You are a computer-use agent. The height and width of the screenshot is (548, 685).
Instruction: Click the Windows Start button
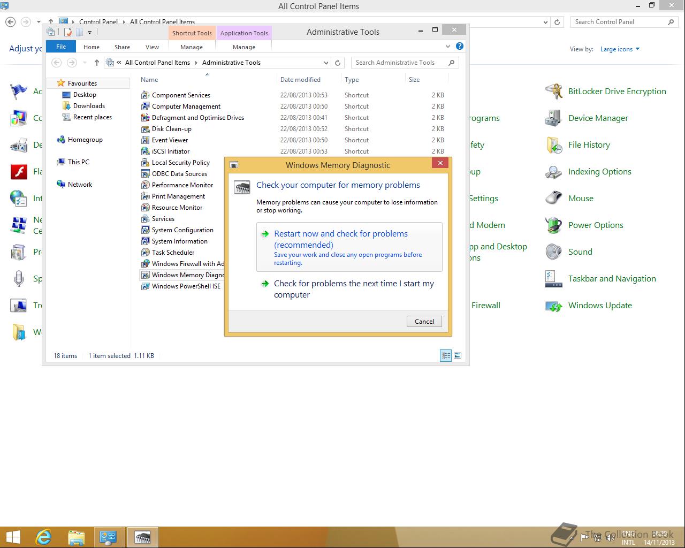[13, 537]
